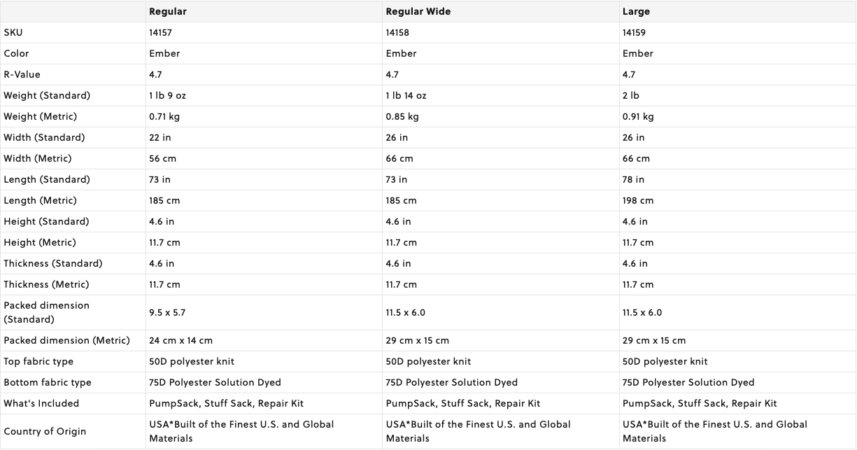This screenshot has height=450, width=857.
Task: Select the Country of Origin label
Action: (45, 432)
